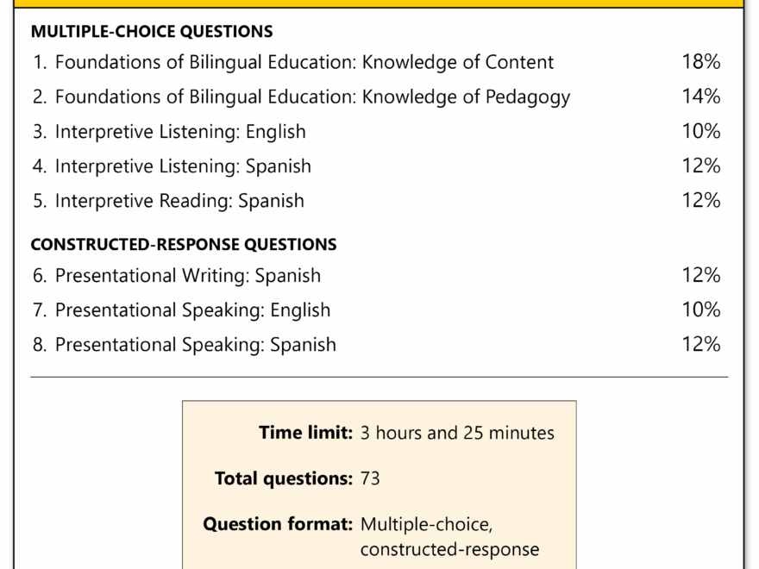Screen dimensions: 759x569
Task: Select the Multiple-choice, constructed-response format text
Action: click(449, 536)
